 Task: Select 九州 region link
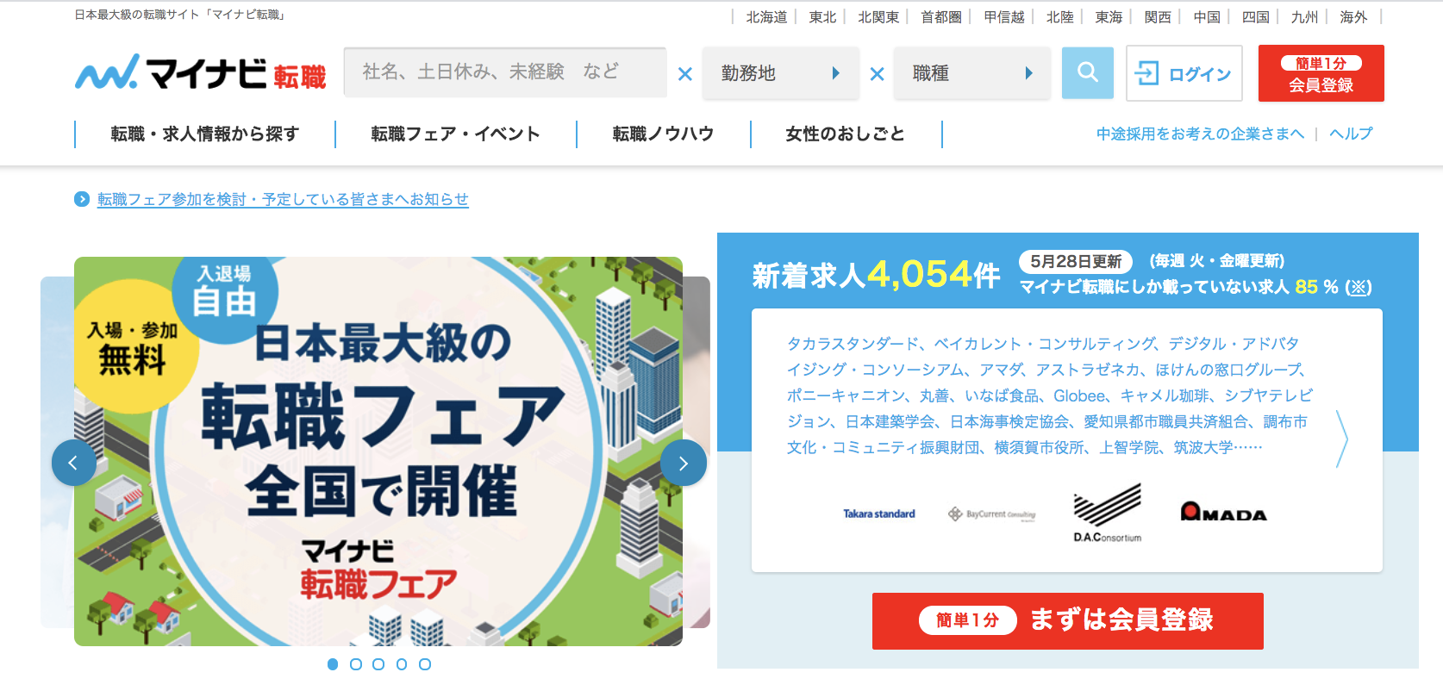1304,17
